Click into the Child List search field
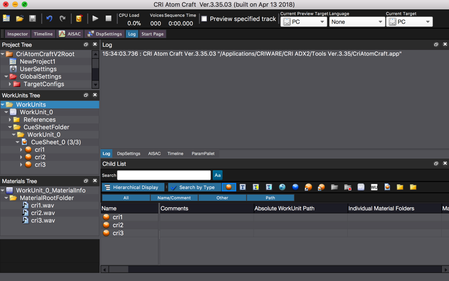This screenshot has width=449, height=281. click(x=163, y=175)
